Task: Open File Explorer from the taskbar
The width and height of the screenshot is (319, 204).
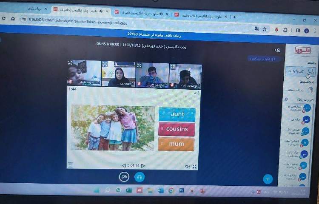Action: (x=150, y=190)
